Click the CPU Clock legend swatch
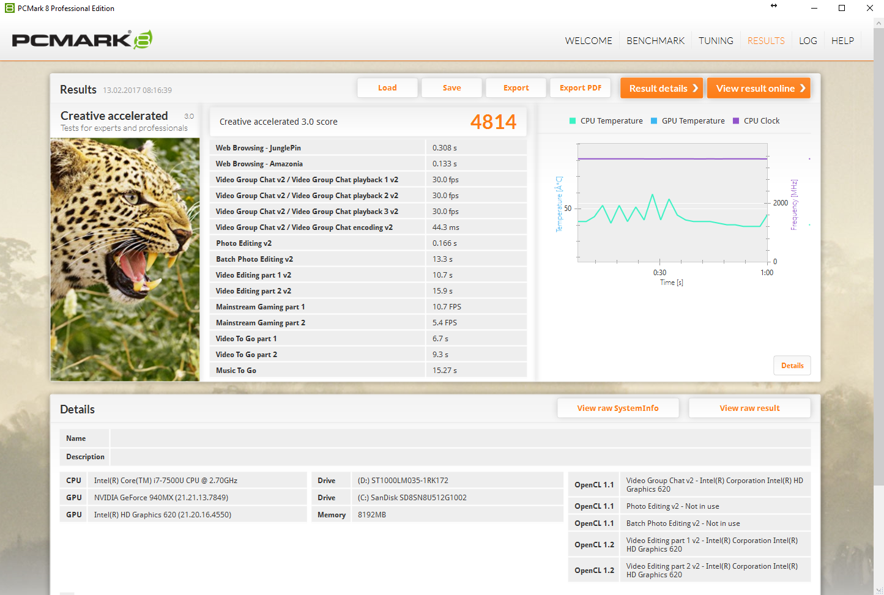 click(x=736, y=121)
